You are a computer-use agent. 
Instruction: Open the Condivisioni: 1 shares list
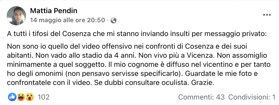click(252, 97)
